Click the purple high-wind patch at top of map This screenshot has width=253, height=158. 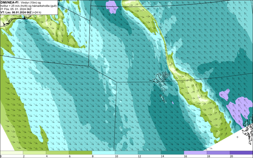112,7
